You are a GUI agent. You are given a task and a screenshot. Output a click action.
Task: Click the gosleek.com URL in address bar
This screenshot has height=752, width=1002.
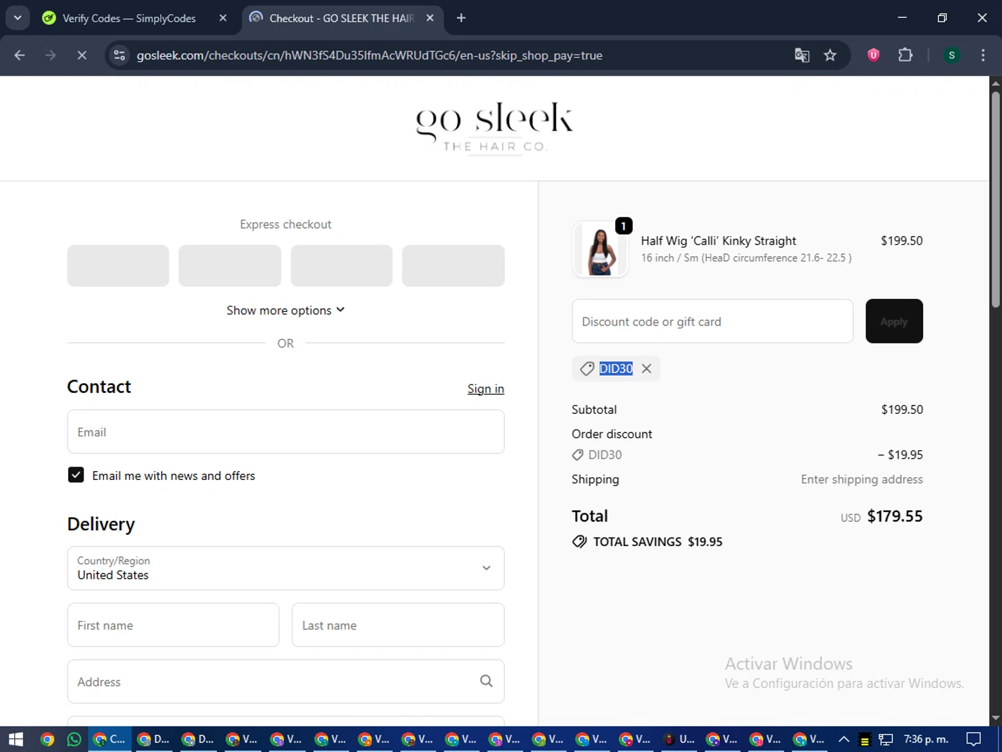[x=369, y=55]
